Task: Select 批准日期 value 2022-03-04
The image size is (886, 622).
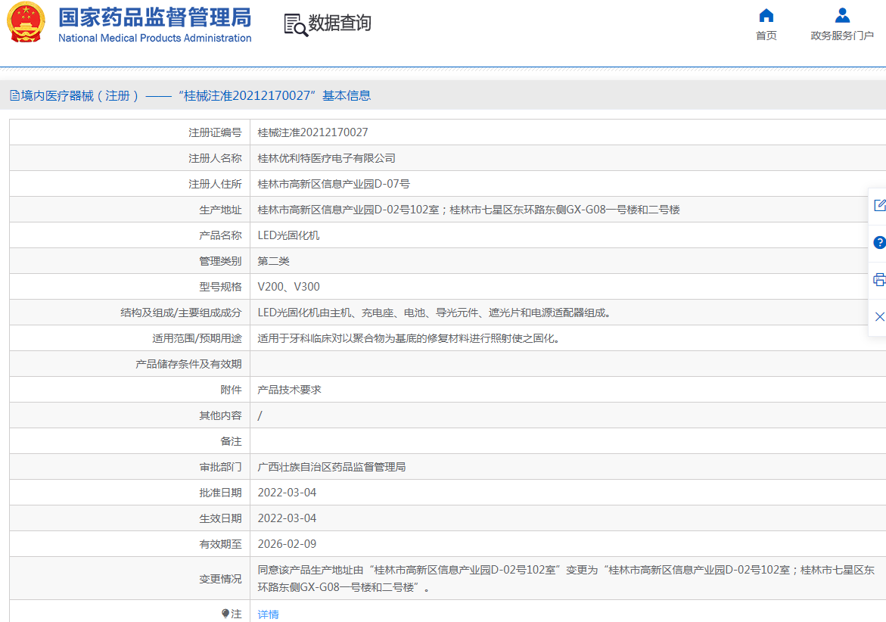Action: 287,493
